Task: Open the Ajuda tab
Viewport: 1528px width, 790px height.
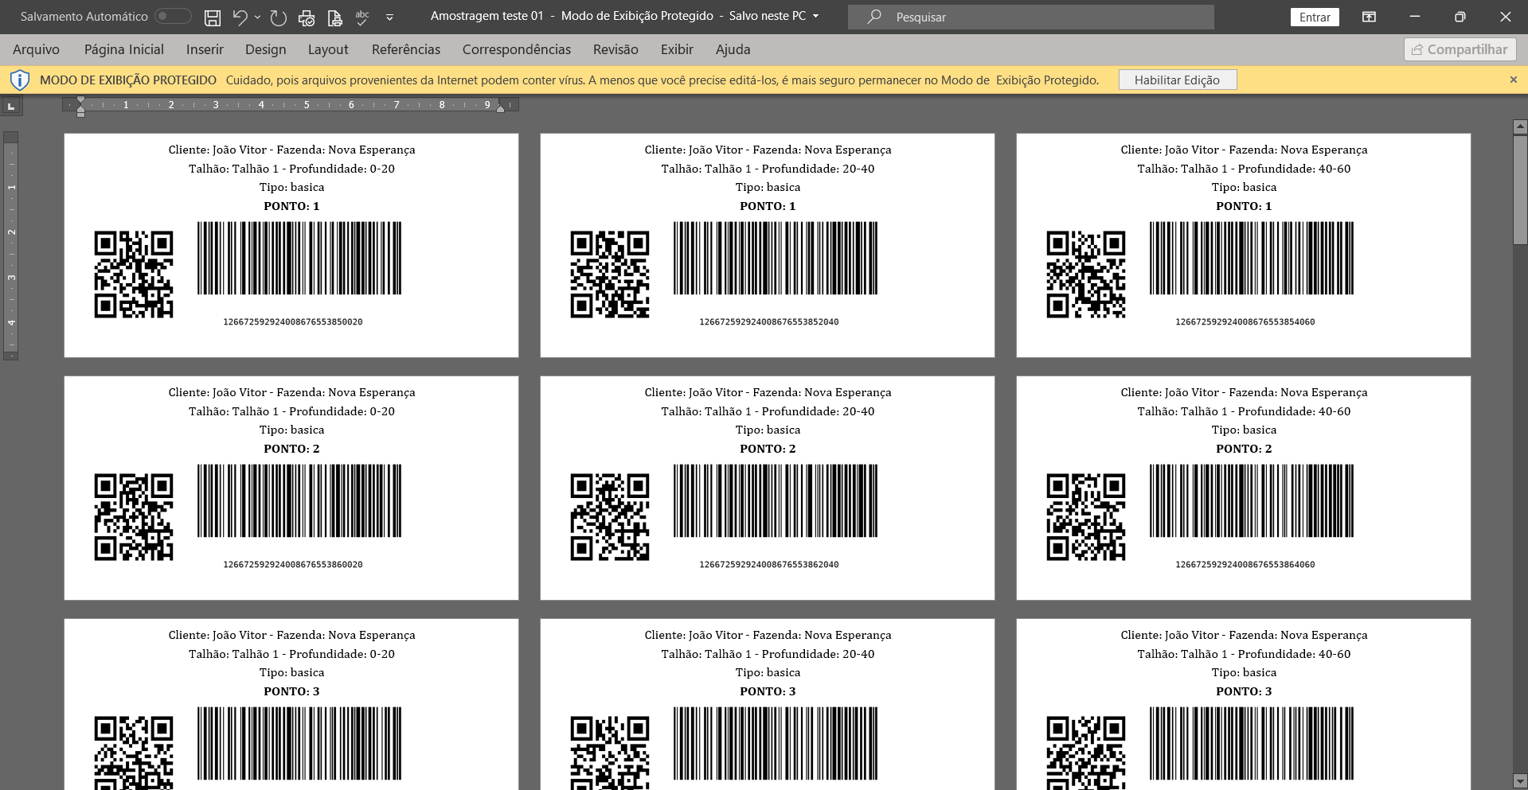Action: (x=733, y=49)
